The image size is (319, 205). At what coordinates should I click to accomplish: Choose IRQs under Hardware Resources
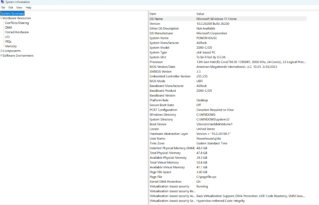coord(8,41)
